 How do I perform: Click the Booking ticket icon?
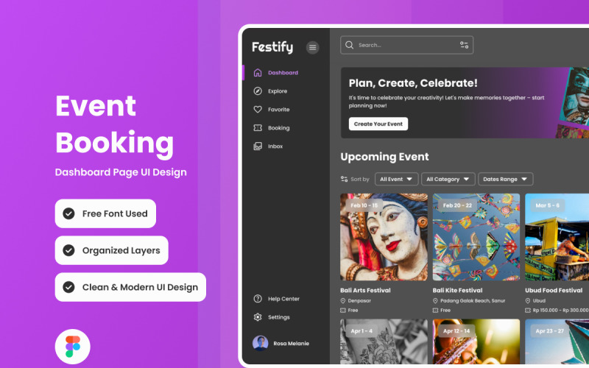coord(258,128)
